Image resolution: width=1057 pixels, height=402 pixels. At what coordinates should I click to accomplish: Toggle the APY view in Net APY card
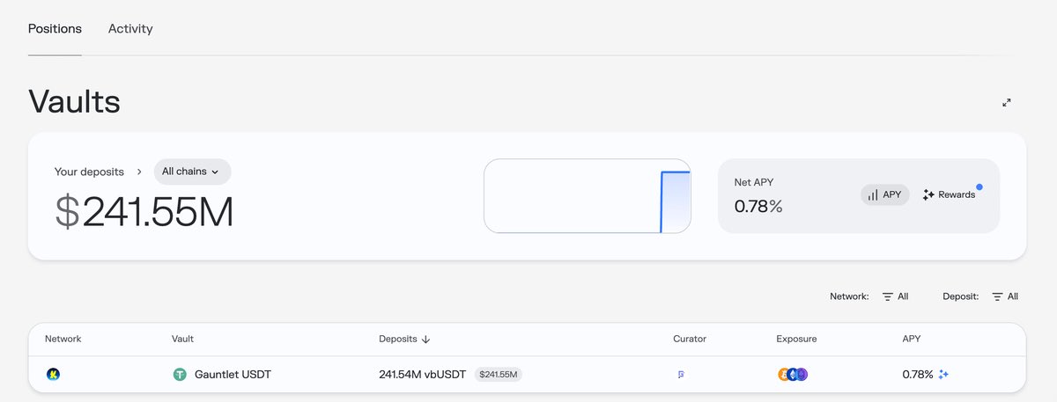point(884,194)
